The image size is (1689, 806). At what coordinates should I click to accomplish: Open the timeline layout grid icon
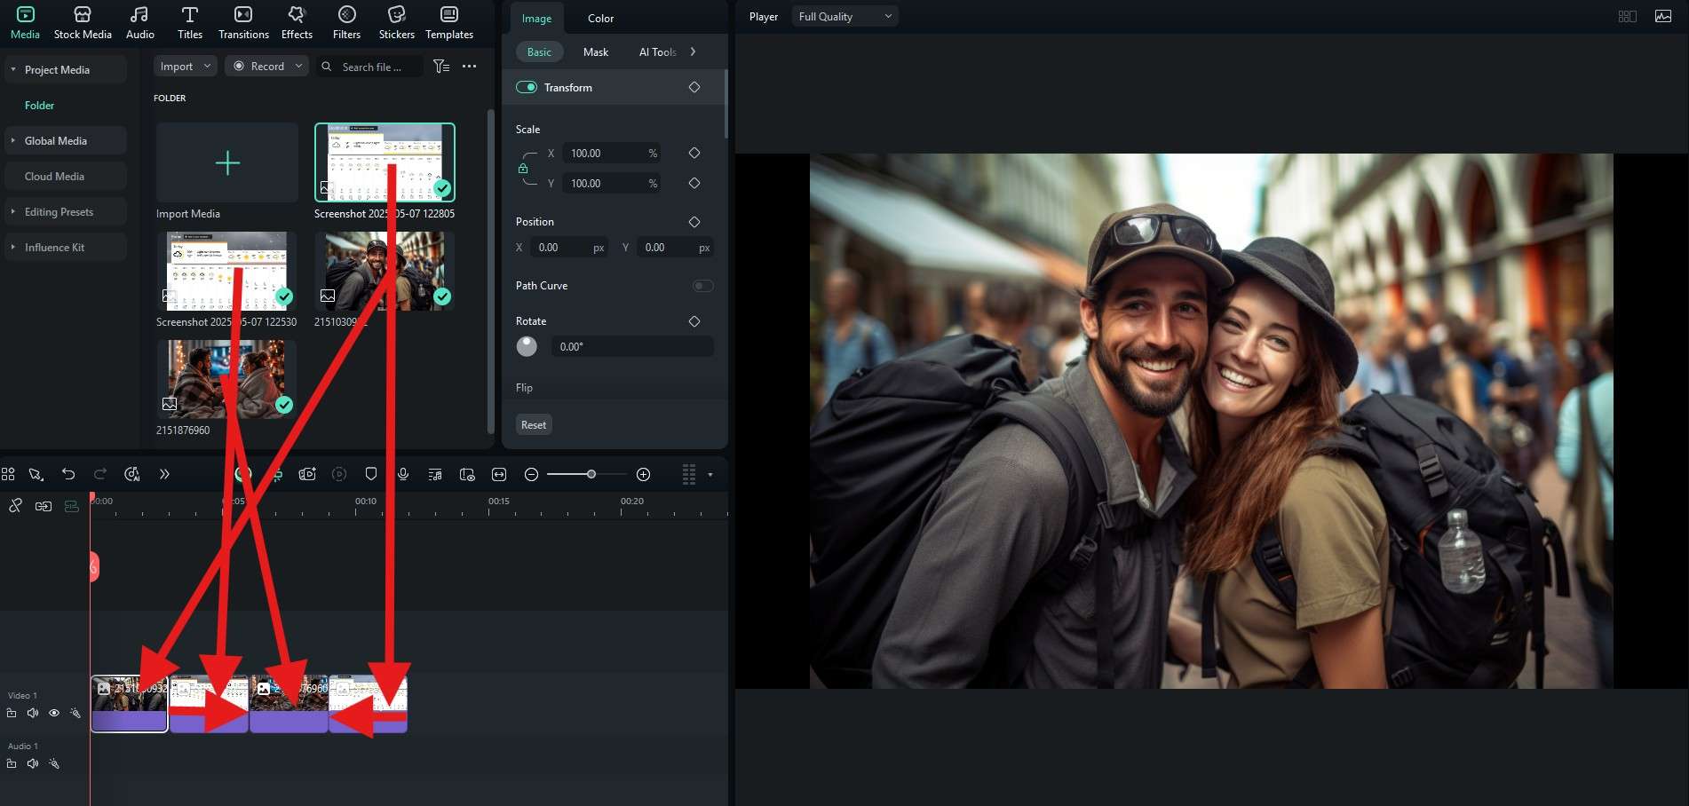point(8,474)
